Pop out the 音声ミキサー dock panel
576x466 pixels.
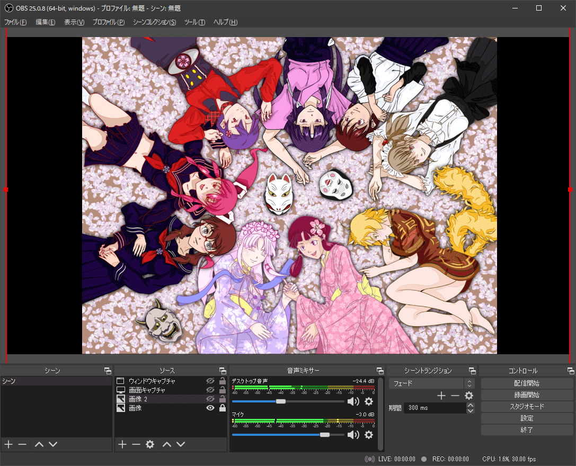(x=380, y=371)
